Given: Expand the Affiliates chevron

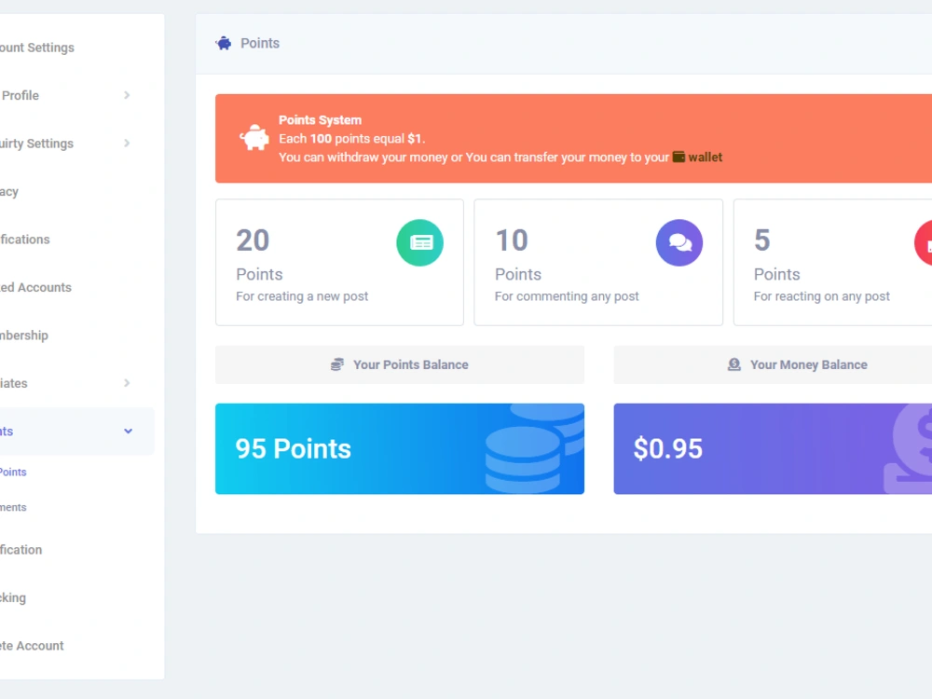Looking at the screenshot, I should 127,383.
